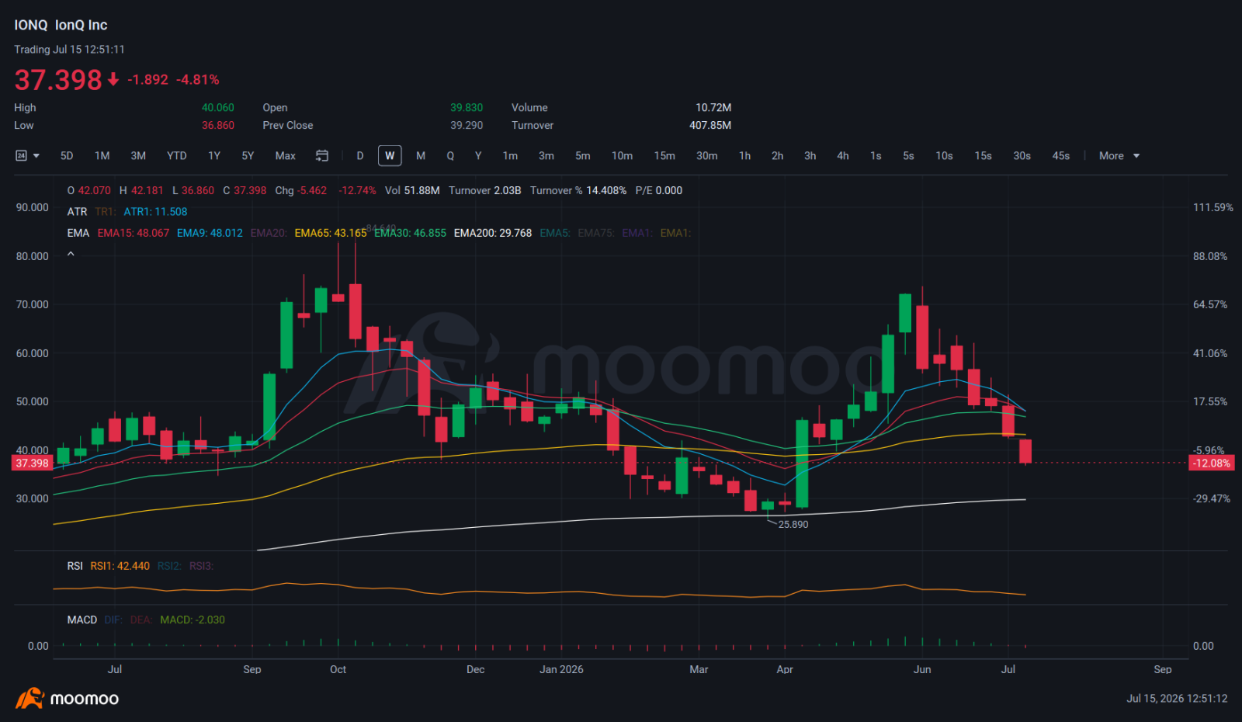The width and height of the screenshot is (1242, 722).
Task: Click the EMA15: 48.067 legend
Action: (133, 233)
